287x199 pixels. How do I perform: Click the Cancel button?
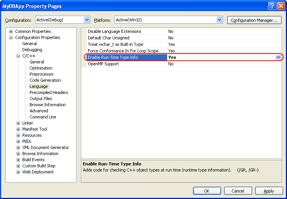[x=238, y=191]
